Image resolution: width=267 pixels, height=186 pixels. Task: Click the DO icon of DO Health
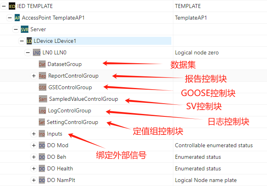(x=42, y=168)
